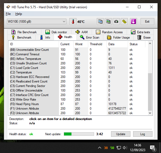
Task: Click the Worst column header
Action: point(81,44)
